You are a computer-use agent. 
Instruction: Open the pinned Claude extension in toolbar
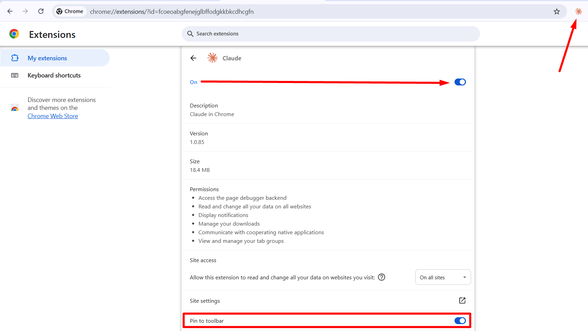(578, 12)
